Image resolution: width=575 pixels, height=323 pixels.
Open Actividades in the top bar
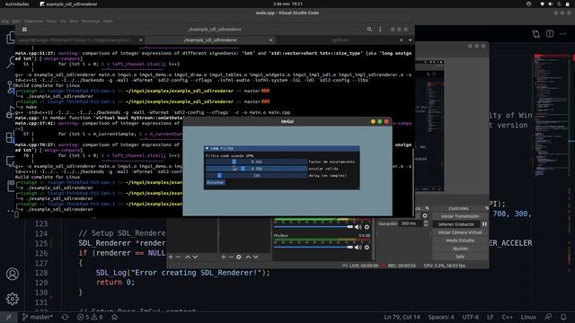17,4
